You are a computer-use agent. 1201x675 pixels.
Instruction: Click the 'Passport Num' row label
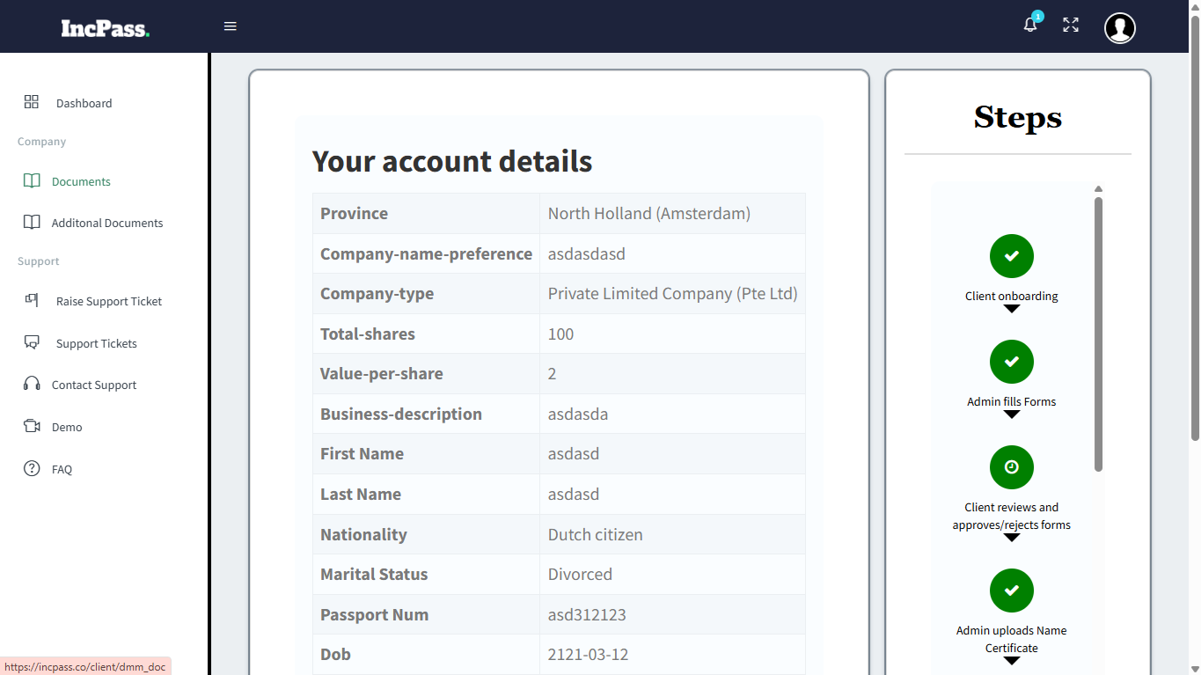pyautogui.click(x=374, y=614)
